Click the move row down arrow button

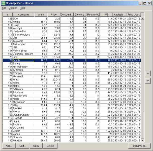coord(148,81)
